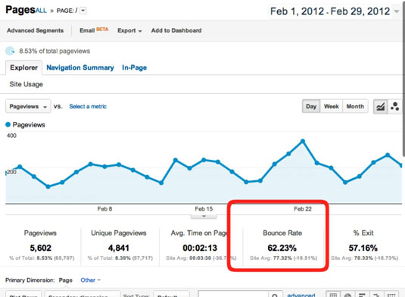This screenshot has width=405, height=297.
Task: Set graph interval to Month
Action: tap(355, 107)
